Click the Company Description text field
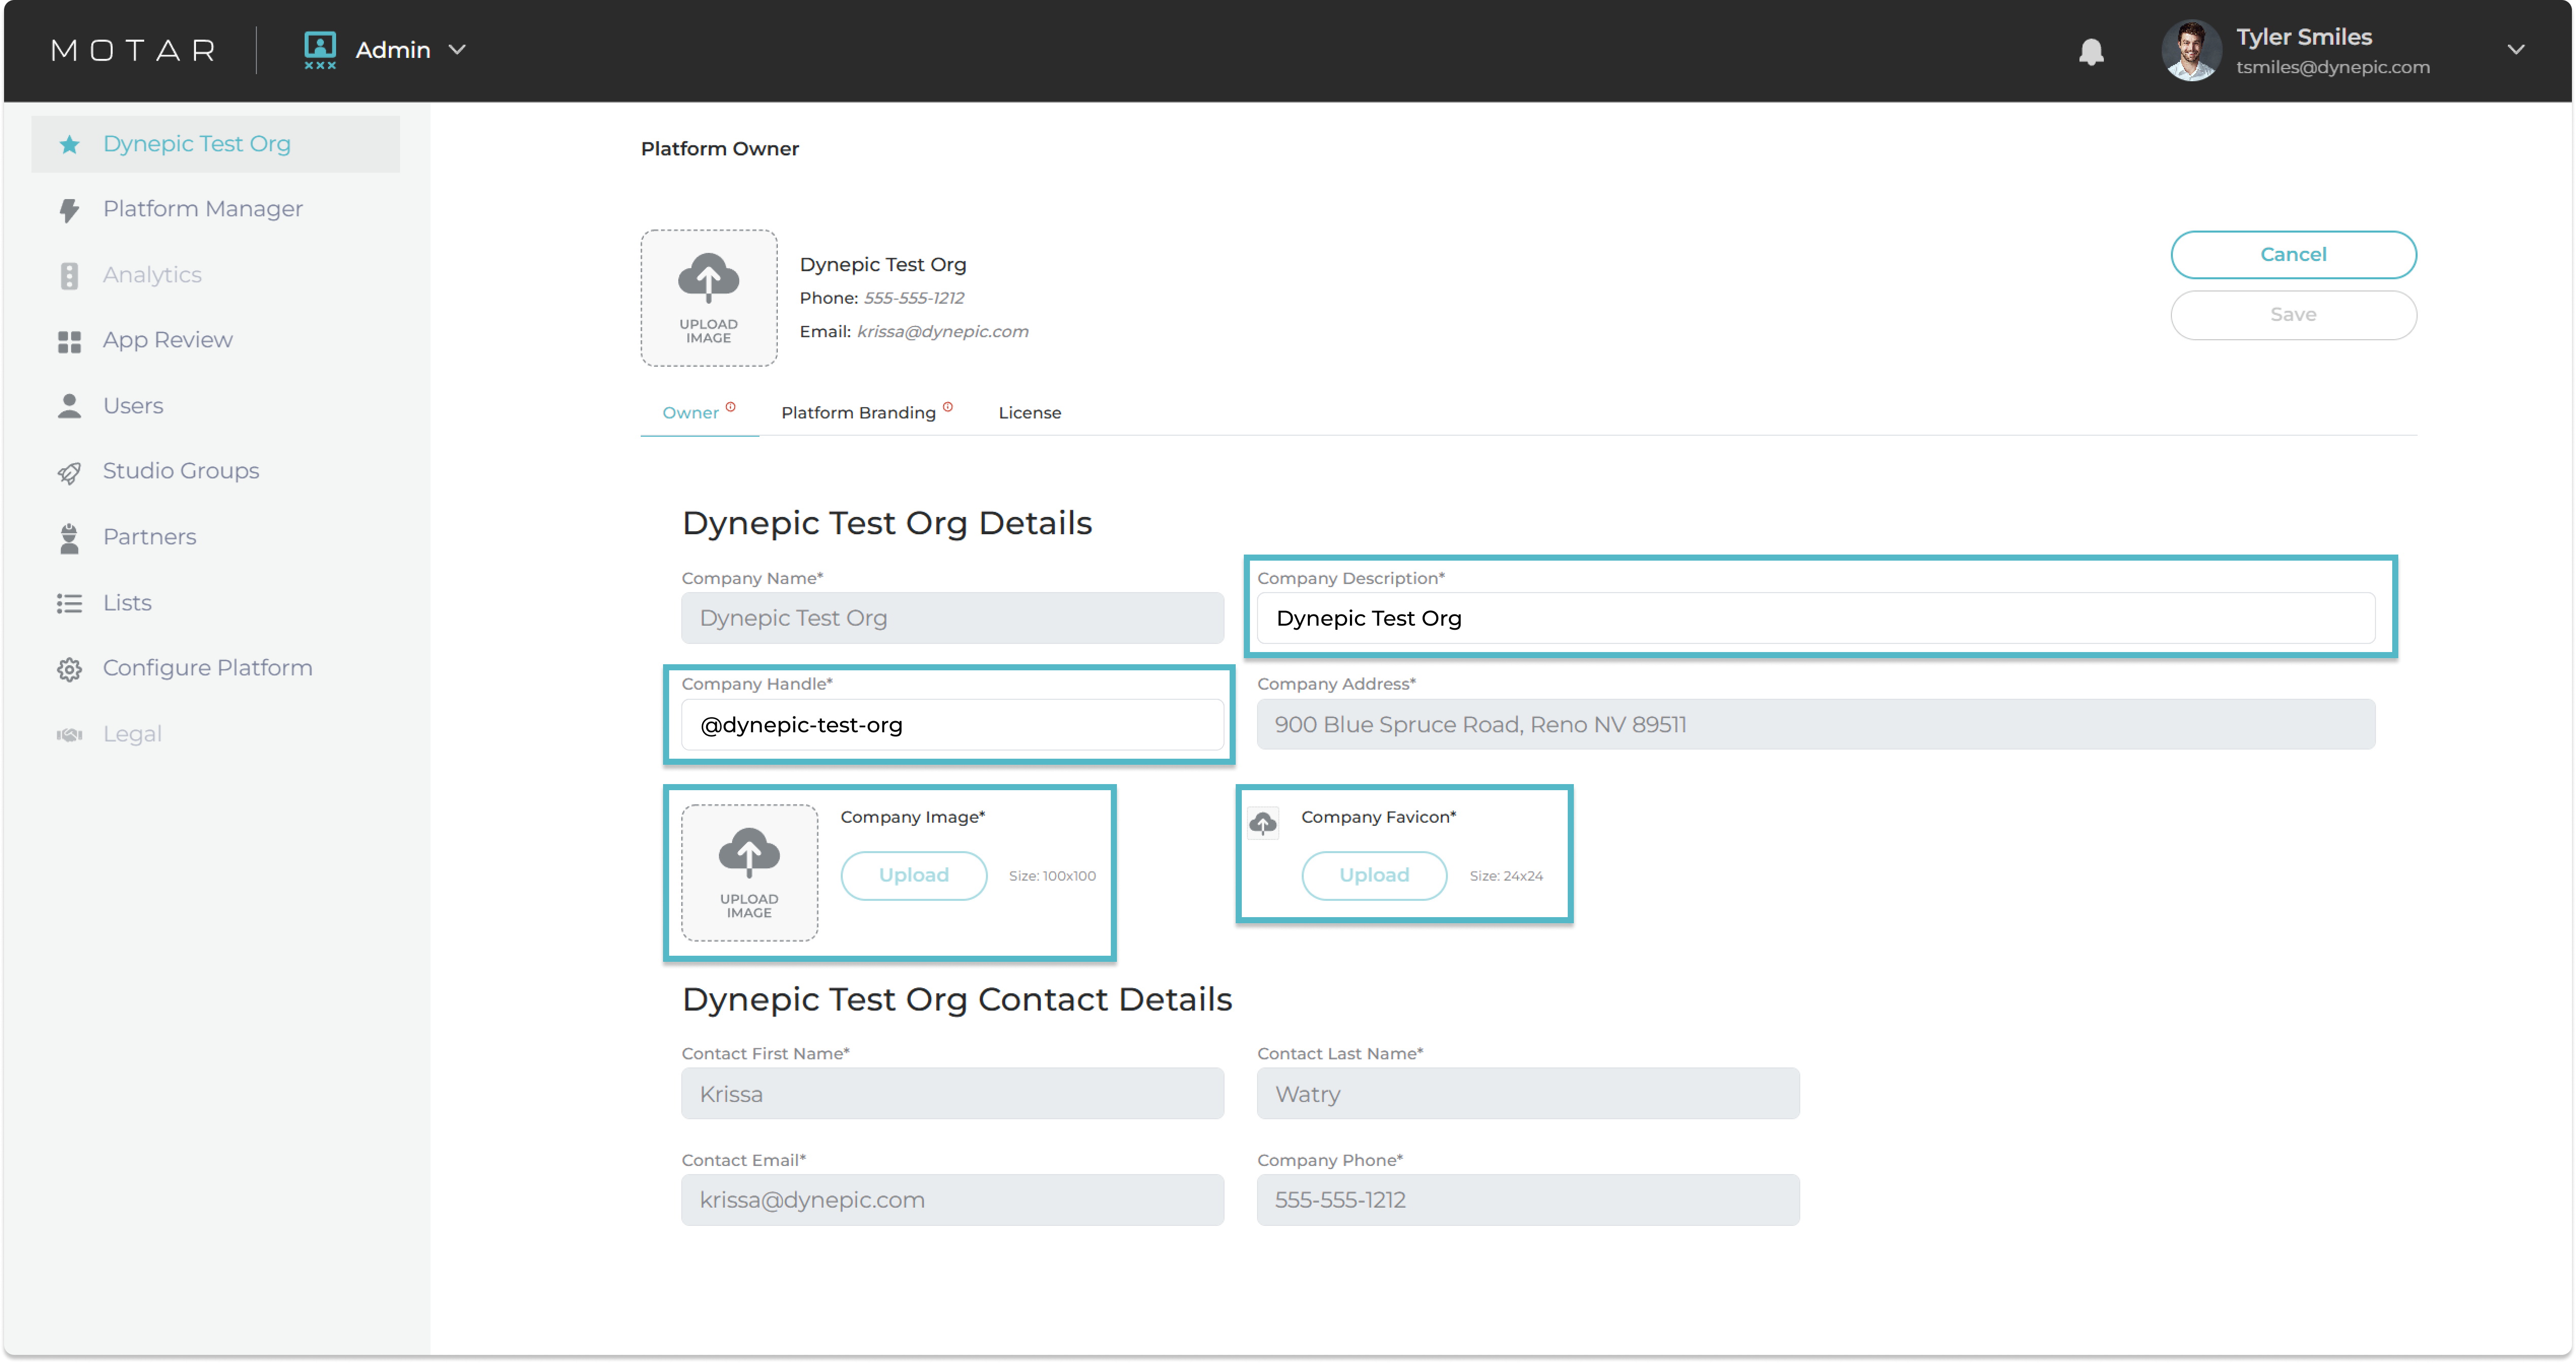The width and height of the screenshot is (2576, 1363). coord(1814,618)
